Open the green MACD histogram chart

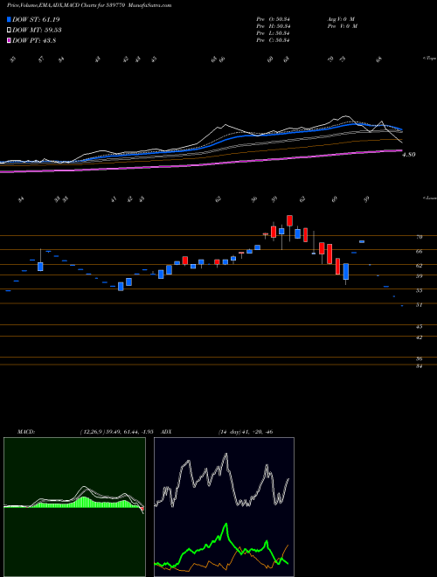coord(74,507)
